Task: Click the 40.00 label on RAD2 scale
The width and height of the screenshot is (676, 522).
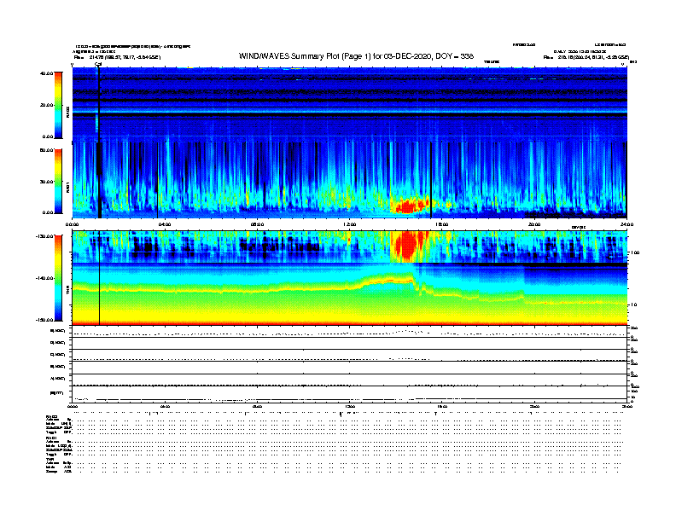Action: [46, 73]
